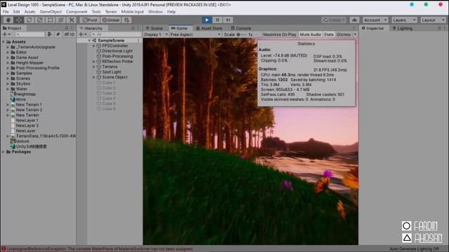Toggle Maximize On Play
Viewport: 449px width, 252px height.
click(279, 34)
